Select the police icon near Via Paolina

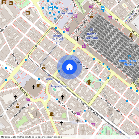pos(18,106)
